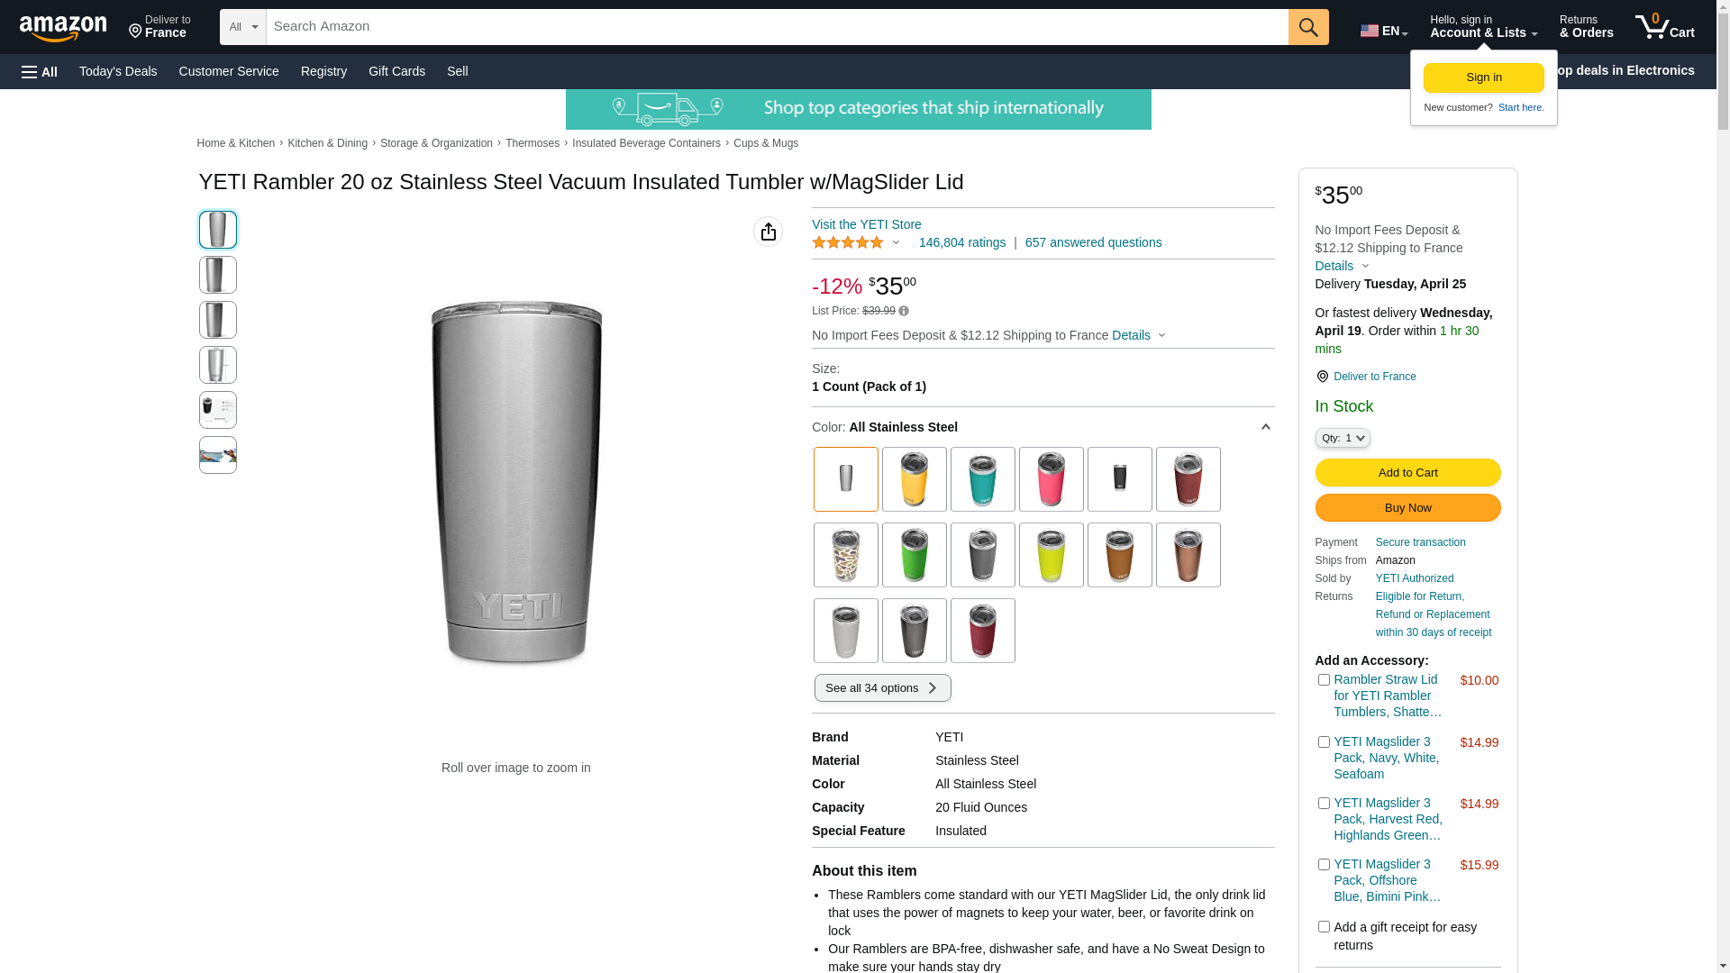This screenshot has width=1730, height=973.
Task: Click the Add to Cart button
Action: [1407, 473]
